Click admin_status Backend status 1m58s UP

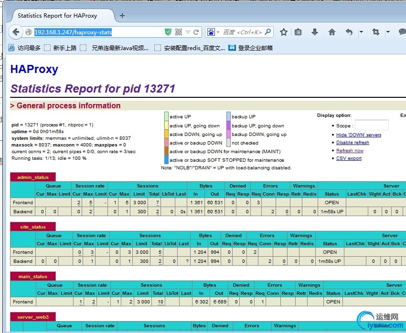tap(332, 211)
